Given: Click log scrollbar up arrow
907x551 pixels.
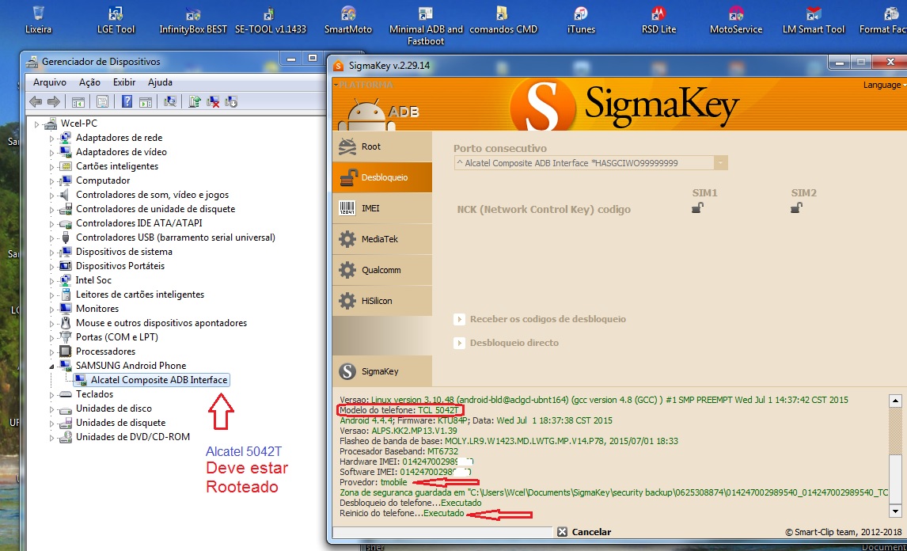Looking at the screenshot, I should pos(895,401).
